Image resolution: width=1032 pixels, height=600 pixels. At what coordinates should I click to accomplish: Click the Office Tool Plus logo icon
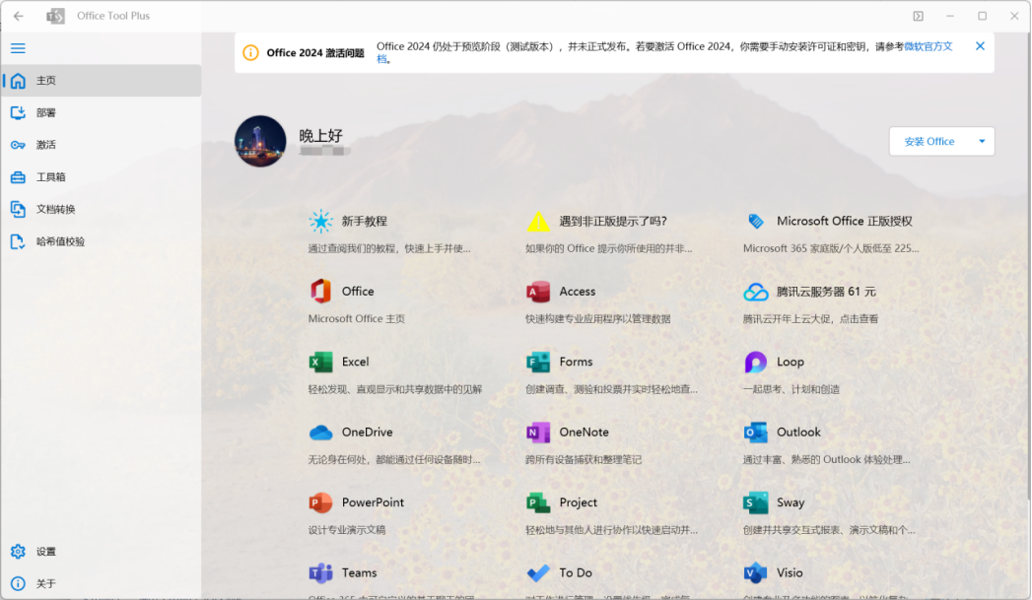56,16
